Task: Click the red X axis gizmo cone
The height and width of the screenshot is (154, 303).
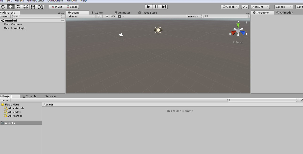Action: pyautogui.click(x=234, y=33)
